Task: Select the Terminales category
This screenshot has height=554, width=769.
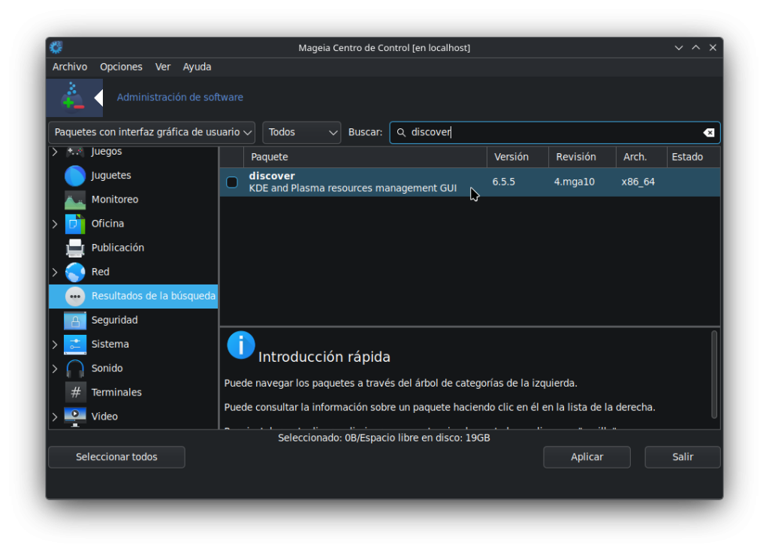Action: pyautogui.click(x=116, y=392)
